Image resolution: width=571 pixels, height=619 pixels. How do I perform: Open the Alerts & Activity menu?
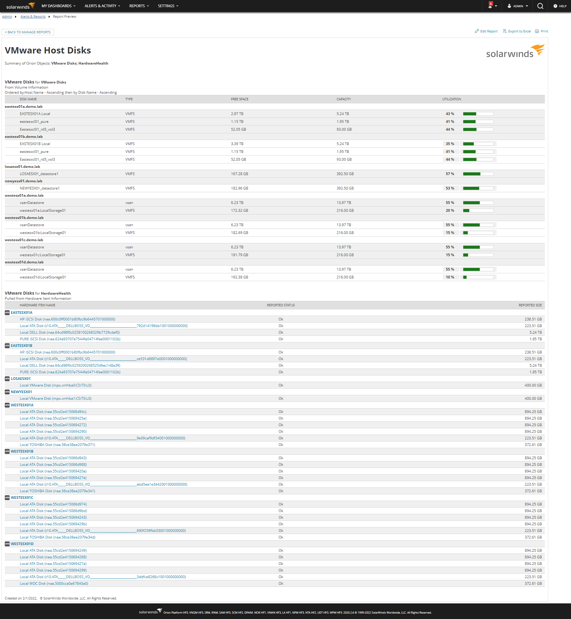(102, 6)
